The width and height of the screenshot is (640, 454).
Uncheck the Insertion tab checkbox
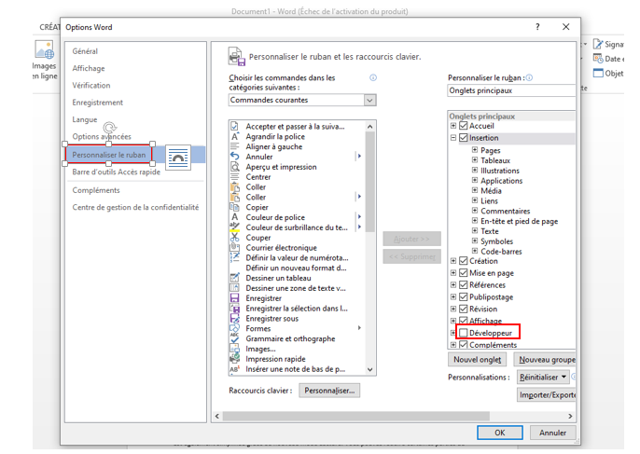464,138
